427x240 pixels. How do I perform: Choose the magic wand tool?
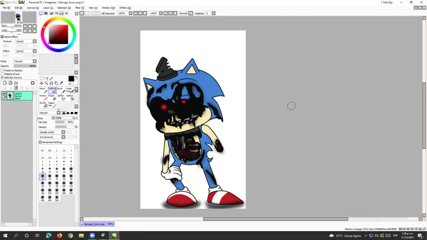pyautogui.click(x=51, y=78)
